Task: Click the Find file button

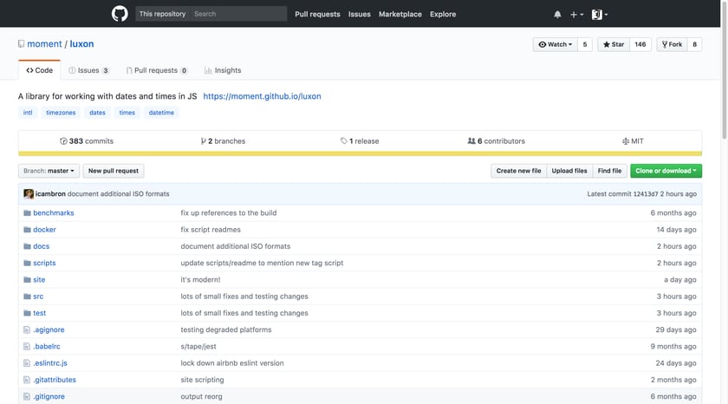Action: coord(609,171)
